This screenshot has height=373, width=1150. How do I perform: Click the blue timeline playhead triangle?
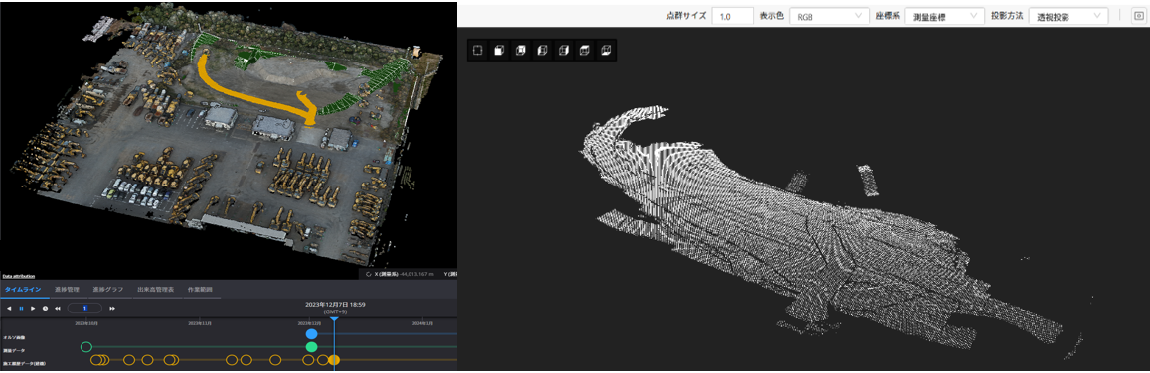click(334, 318)
